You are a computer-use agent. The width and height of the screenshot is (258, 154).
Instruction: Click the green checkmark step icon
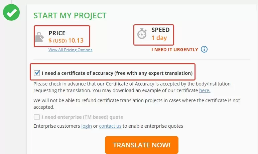point(11,12)
